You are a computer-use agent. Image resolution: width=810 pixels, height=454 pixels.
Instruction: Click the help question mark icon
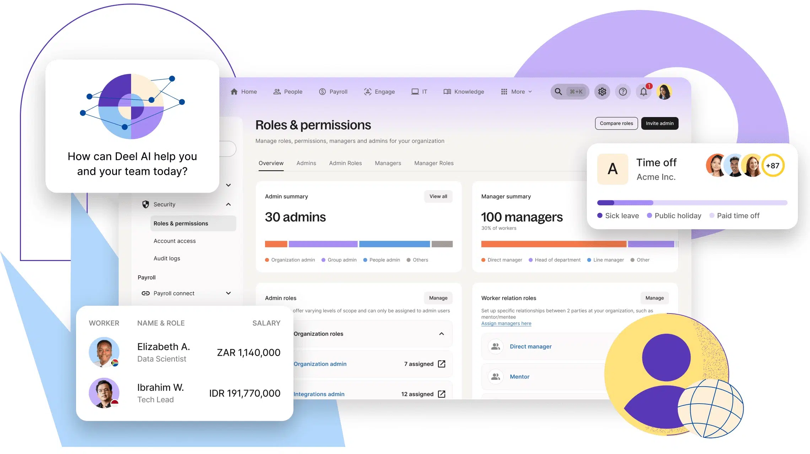[x=623, y=92]
